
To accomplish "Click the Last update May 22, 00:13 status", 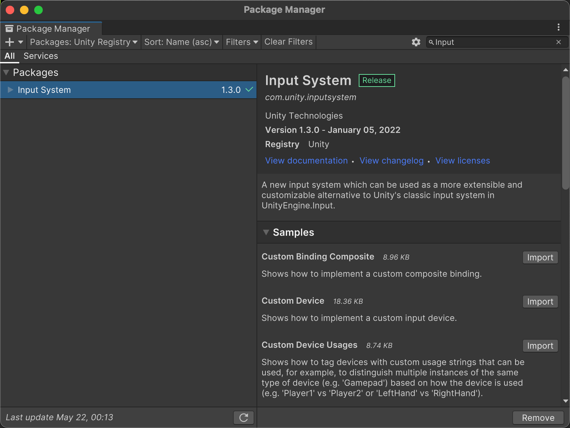I will (x=59, y=417).
